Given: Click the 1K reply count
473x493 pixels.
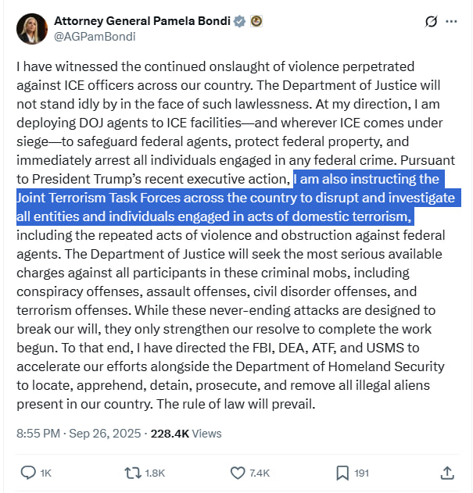Looking at the screenshot, I should point(46,473).
